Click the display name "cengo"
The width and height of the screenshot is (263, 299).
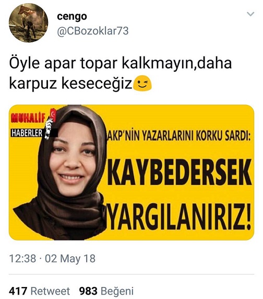click(x=71, y=17)
